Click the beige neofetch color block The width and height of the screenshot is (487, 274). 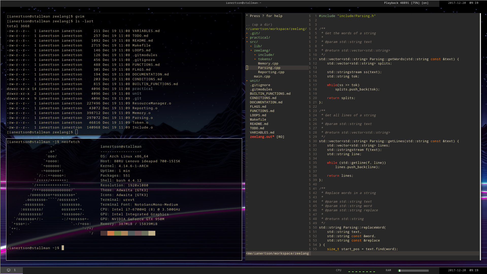(152, 233)
